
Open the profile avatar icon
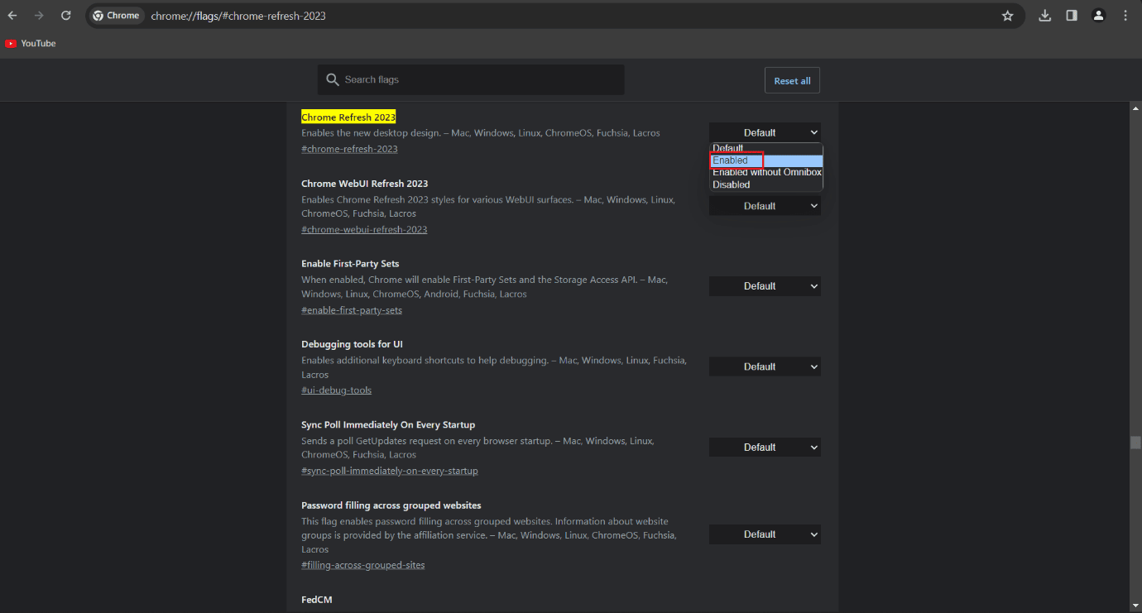1098,16
